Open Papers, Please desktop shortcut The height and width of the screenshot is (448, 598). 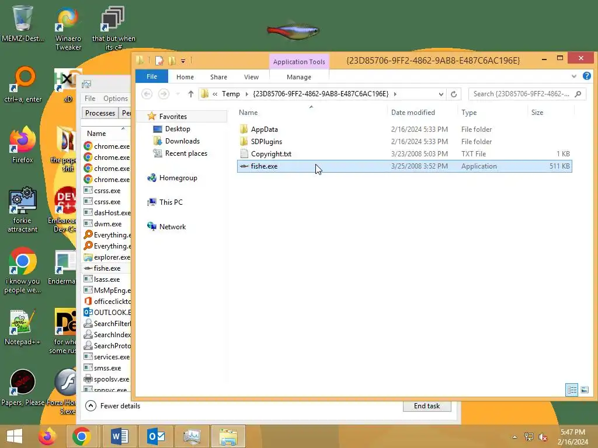tap(23, 387)
